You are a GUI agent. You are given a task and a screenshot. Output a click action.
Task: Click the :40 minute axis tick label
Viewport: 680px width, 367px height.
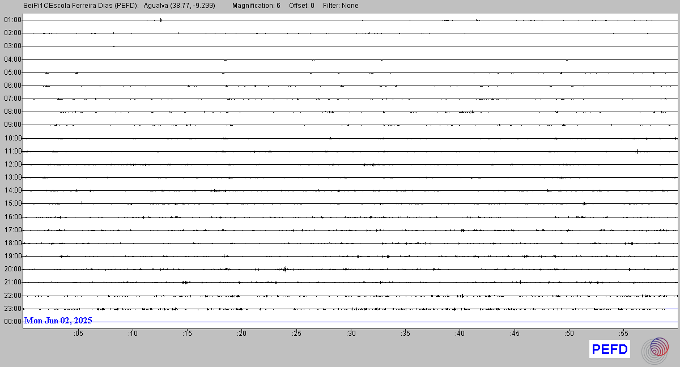point(460,334)
